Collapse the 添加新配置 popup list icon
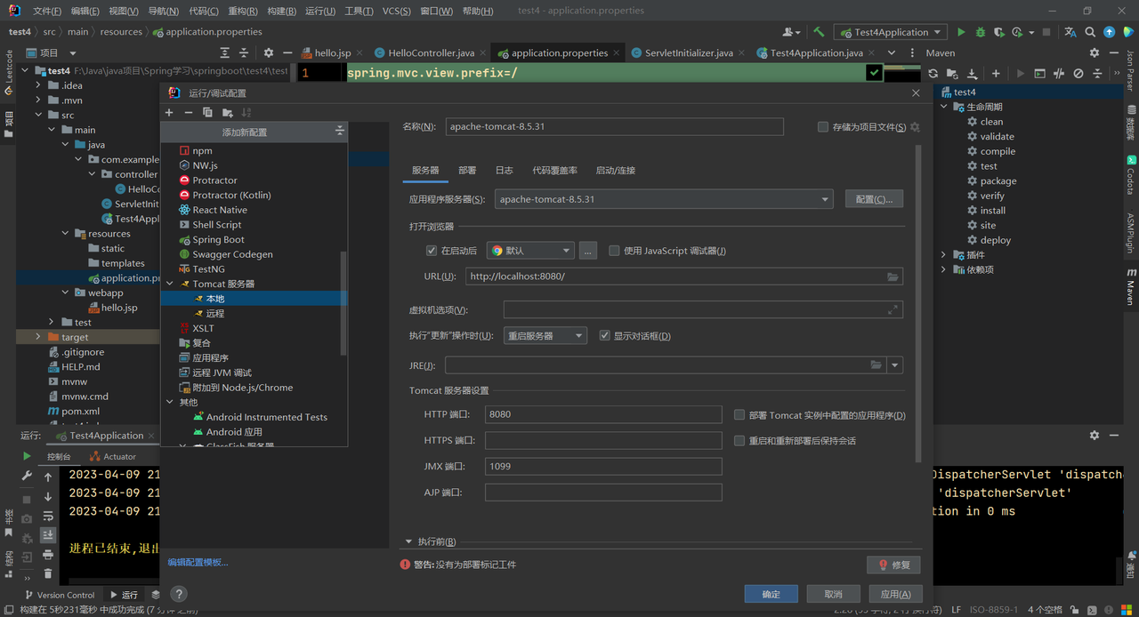 pos(339,132)
